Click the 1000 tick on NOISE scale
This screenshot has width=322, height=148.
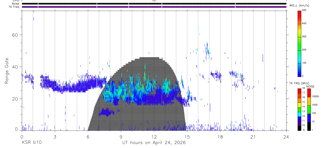click(x=315, y=105)
